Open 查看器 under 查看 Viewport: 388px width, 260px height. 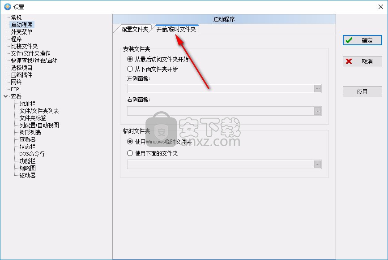click(27, 139)
